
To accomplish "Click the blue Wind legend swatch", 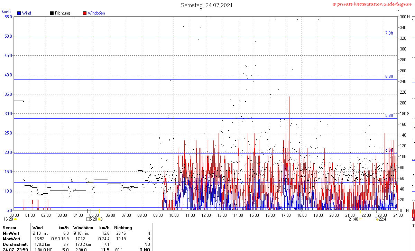I will (x=19, y=13).
